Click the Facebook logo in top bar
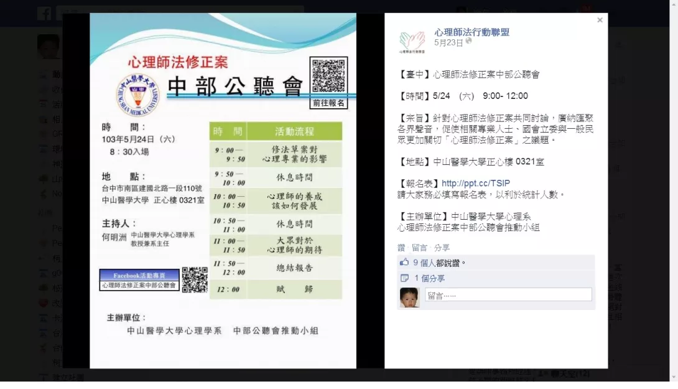Viewport: 678px width, 389px height. [x=44, y=13]
